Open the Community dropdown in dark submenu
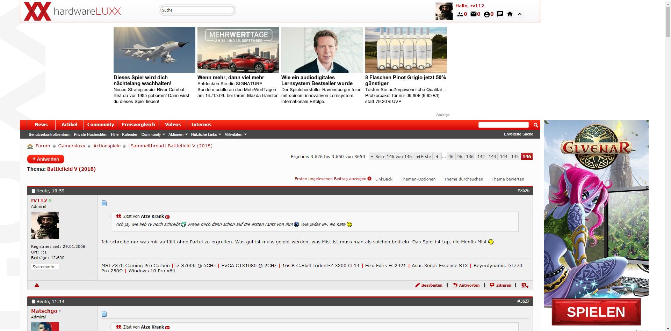The height and width of the screenshot is (331, 671). click(153, 134)
